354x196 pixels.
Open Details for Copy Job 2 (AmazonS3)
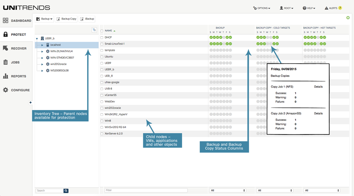pyautogui.click(x=318, y=113)
